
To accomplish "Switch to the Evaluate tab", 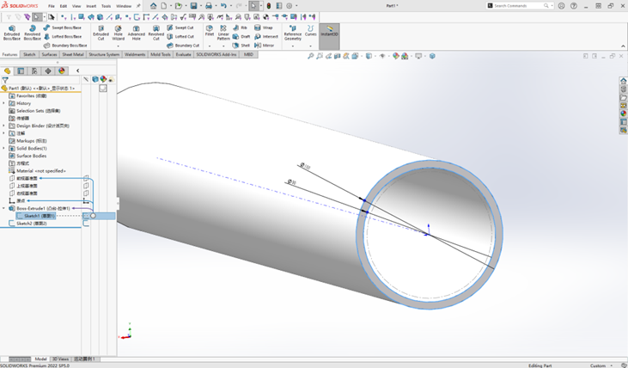I will click(183, 54).
